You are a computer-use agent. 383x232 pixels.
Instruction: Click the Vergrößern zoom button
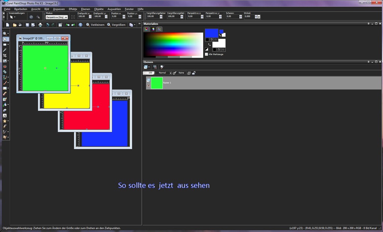click(116, 25)
